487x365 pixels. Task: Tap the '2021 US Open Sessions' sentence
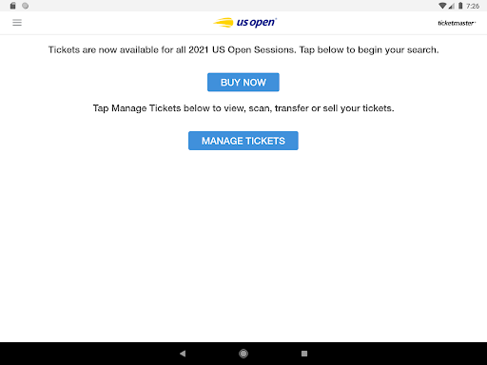tap(172, 49)
